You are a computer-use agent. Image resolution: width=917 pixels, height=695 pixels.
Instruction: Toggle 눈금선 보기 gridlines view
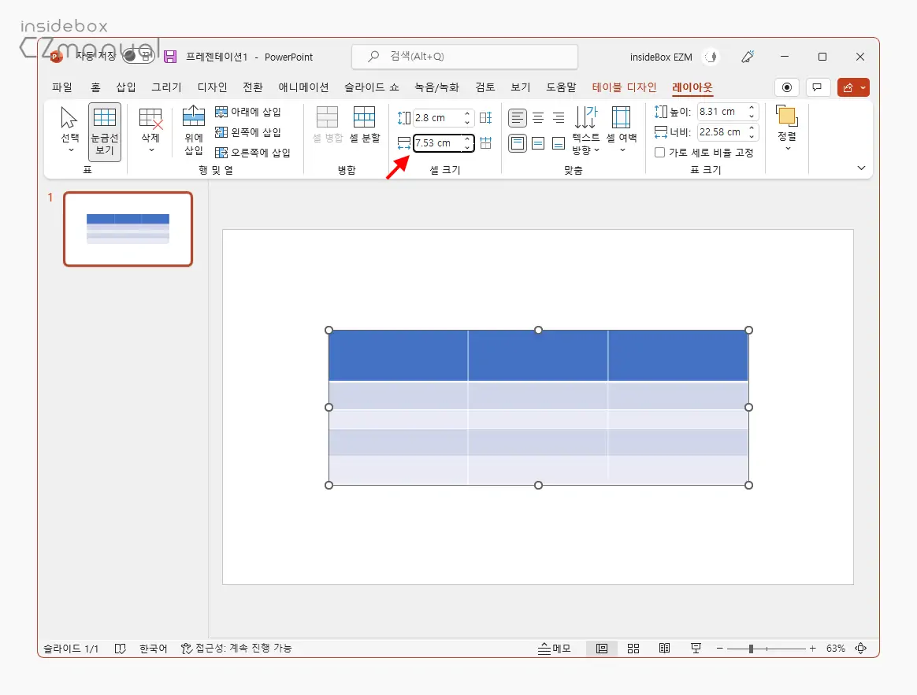pyautogui.click(x=105, y=131)
